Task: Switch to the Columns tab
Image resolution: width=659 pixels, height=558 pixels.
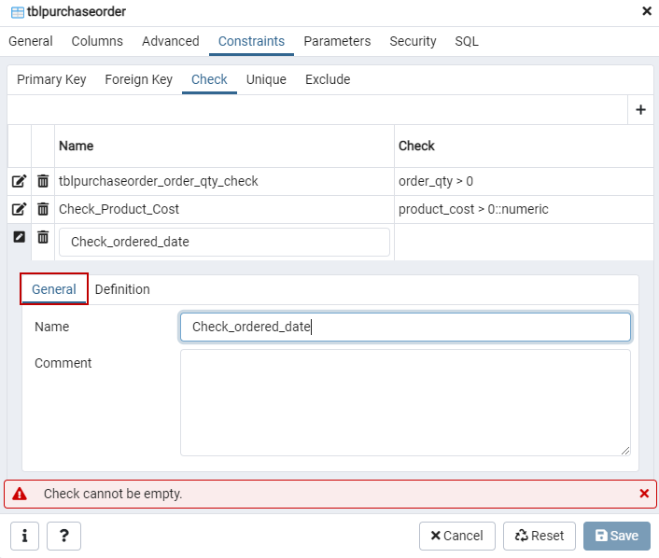Action: tap(97, 41)
